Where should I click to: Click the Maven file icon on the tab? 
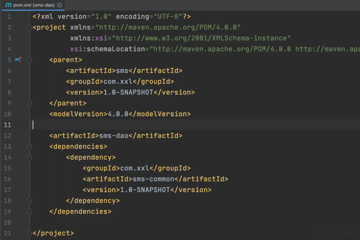tap(8, 4)
